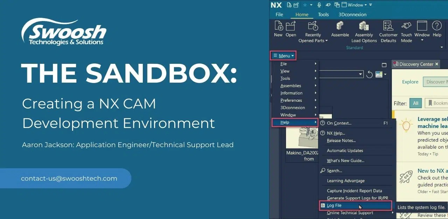Select Generate Support Logs for IR/PR
The height and width of the screenshot is (219, 448).
click(x=357, y=198)
